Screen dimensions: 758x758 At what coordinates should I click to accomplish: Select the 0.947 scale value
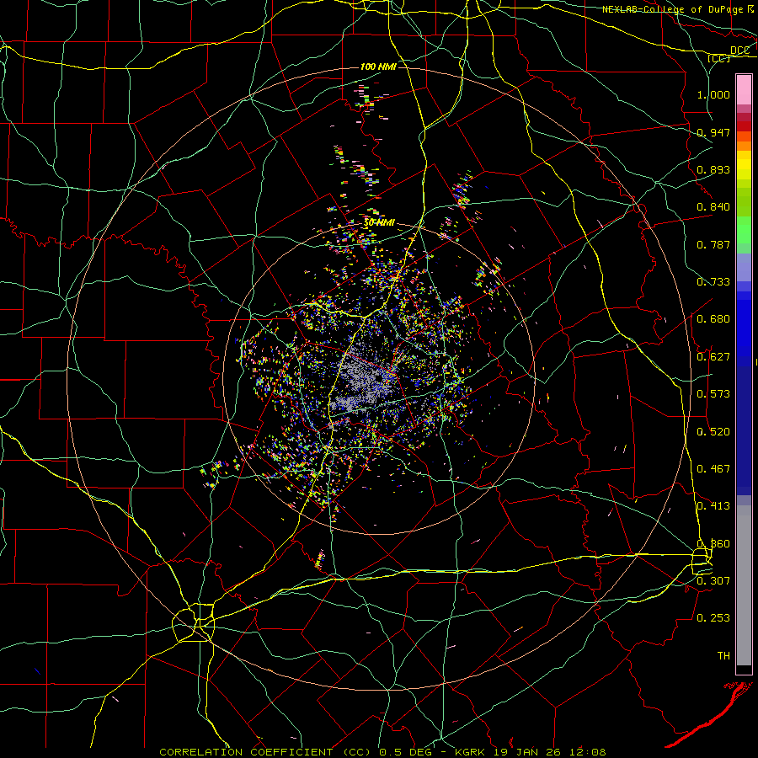713,132
